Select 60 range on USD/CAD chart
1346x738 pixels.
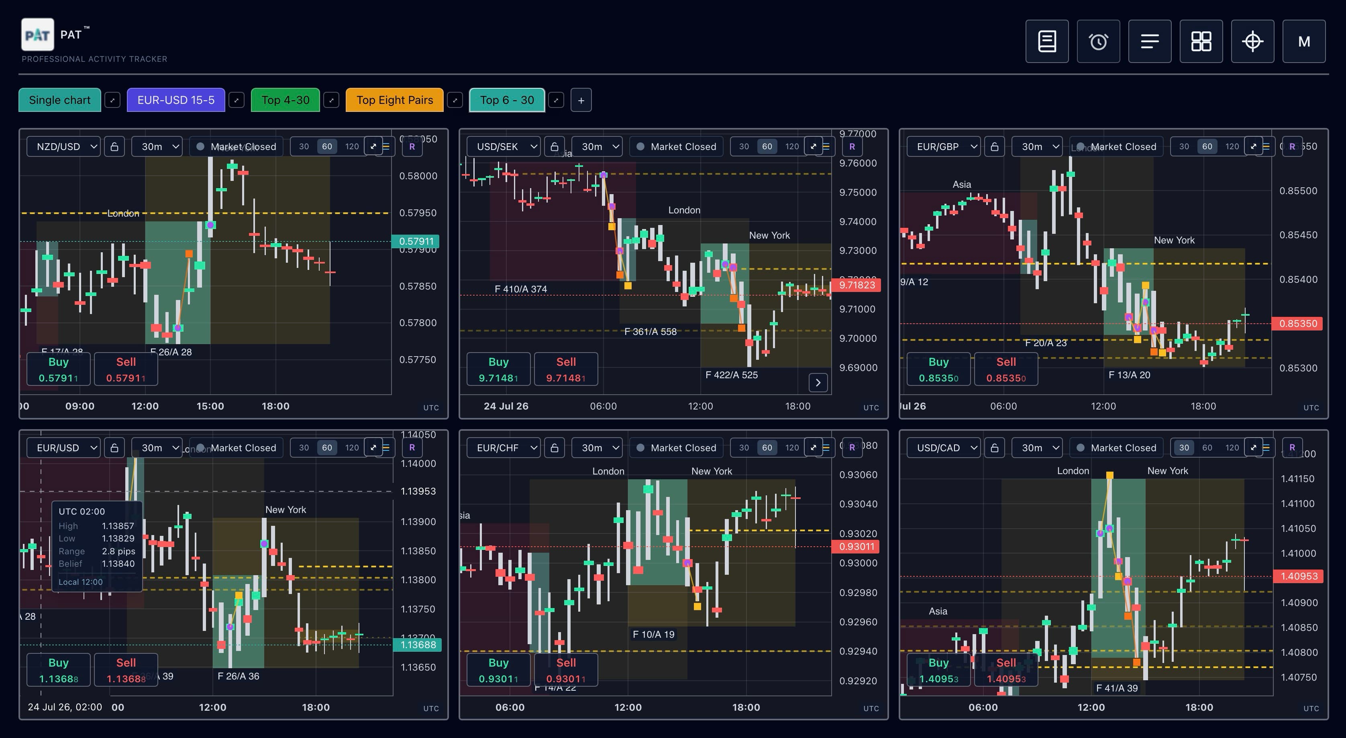pos(1207,448)
